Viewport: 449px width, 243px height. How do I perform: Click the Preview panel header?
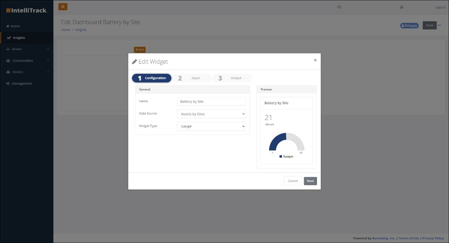[286, 89]
